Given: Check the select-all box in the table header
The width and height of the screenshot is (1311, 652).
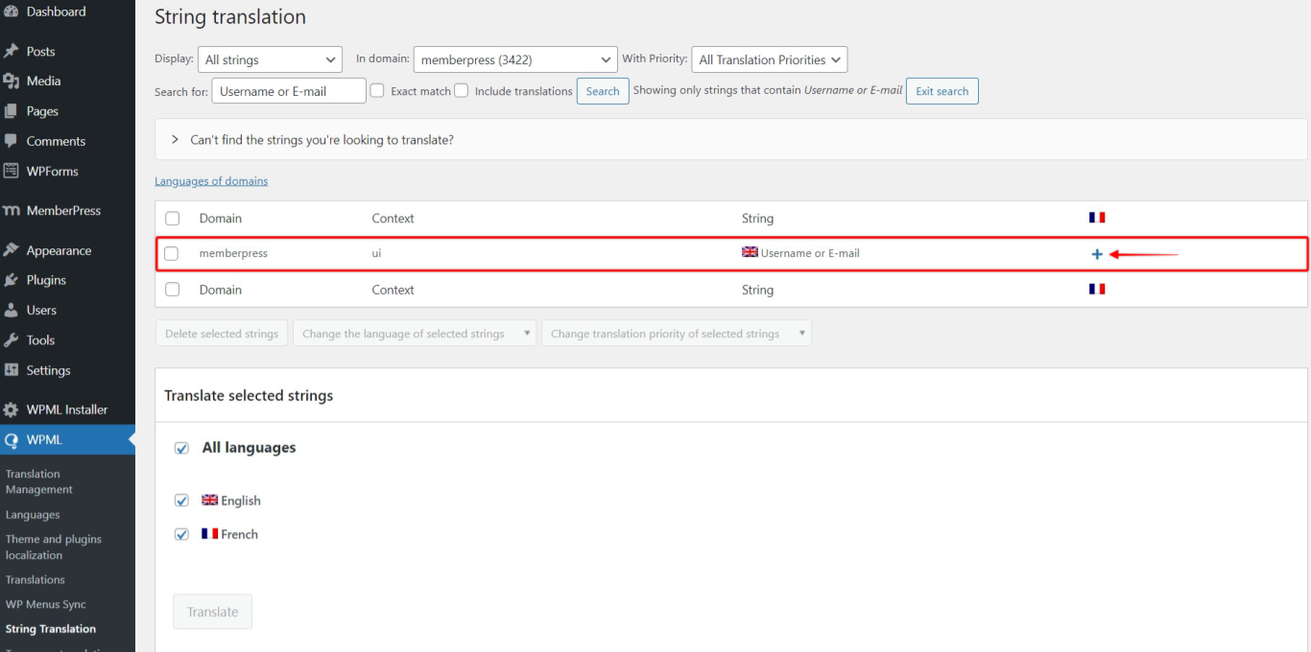Looking at the screenshot, I should (x=173, y=219).
